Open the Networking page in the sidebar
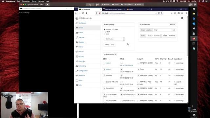The image size is (210, 118). point(82,66)
